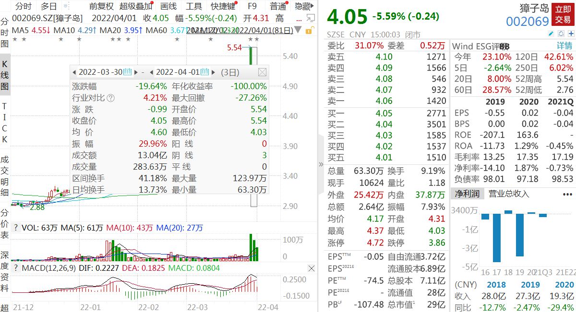576x312 pixels.
Task: Open the start date calendar picker
Action: (127, 72)
